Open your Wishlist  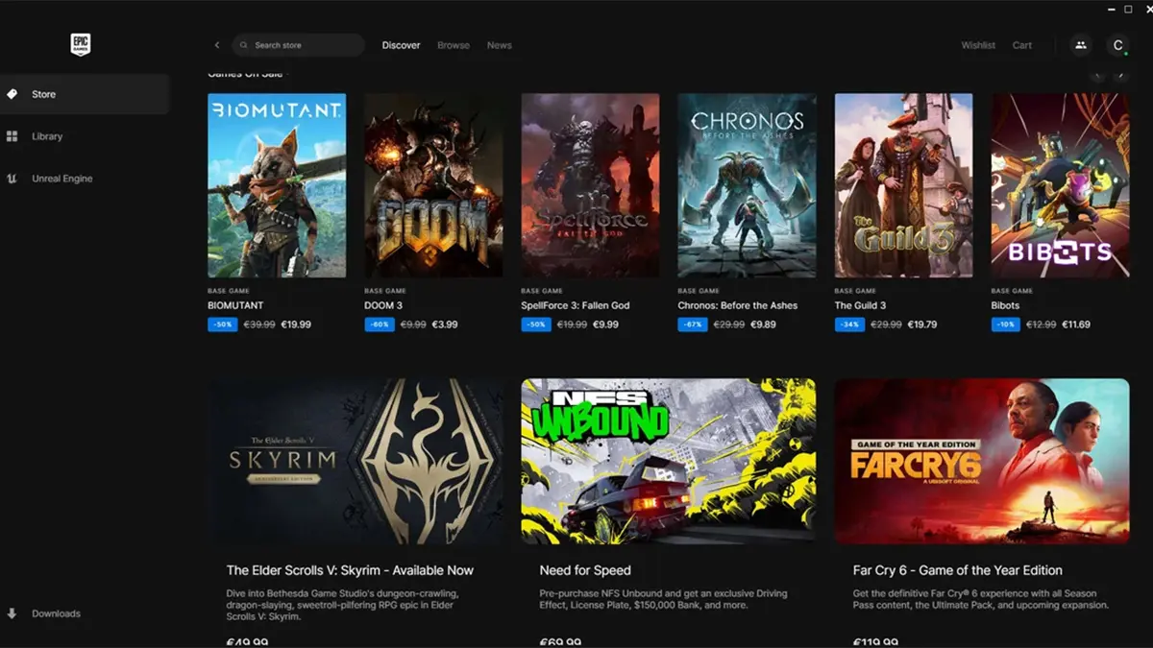978,45
